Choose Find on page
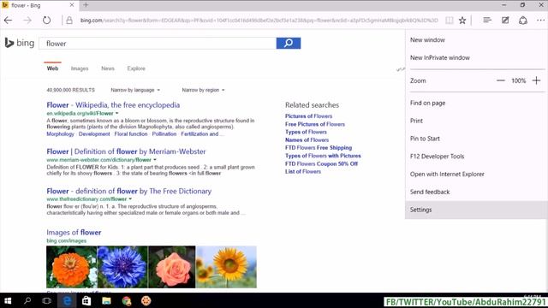The width and height of the screenshot is (548, 308). pyautogui.click(x=476, y=103)
